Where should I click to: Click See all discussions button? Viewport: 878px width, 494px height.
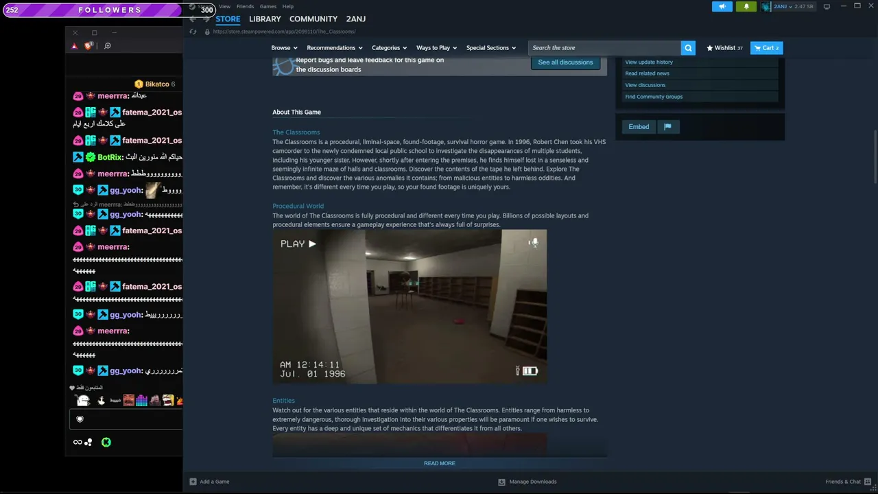pos(565,62)
